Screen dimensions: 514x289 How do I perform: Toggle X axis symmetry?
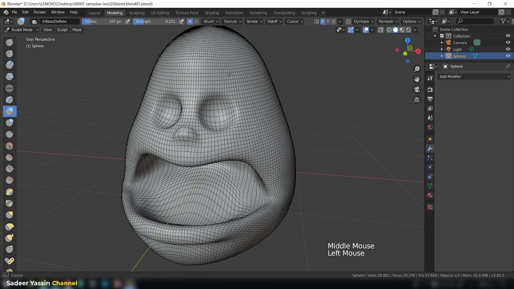(322, 22)
